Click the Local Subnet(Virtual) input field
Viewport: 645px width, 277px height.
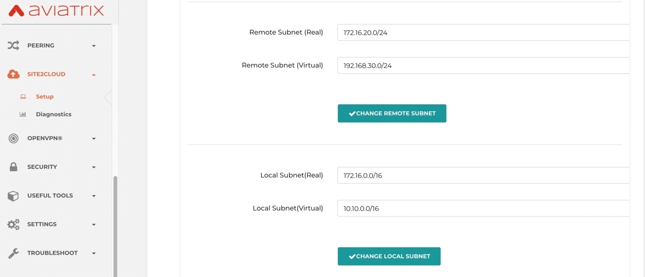483,209
